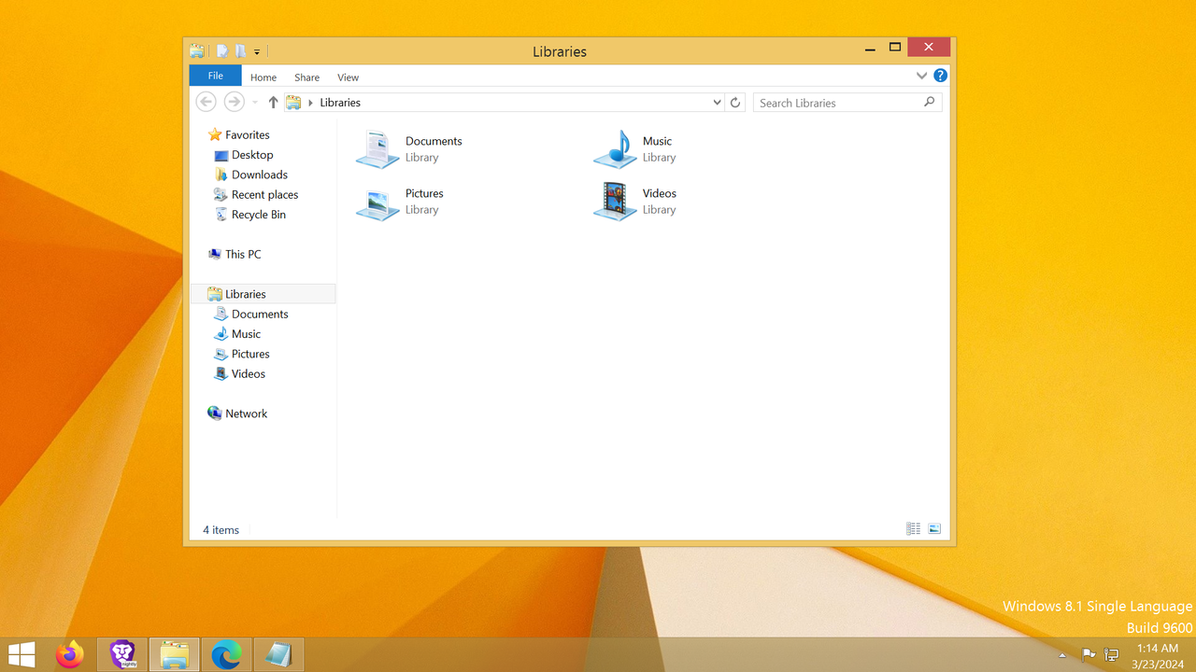Click the Libraries folder icon in address bar
This screenshot has width=1196, height=672.
tap(293, 103)
